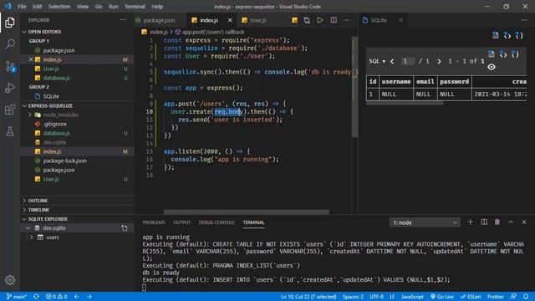
Task: Open the Terminal menu
Action: [135, 7]
